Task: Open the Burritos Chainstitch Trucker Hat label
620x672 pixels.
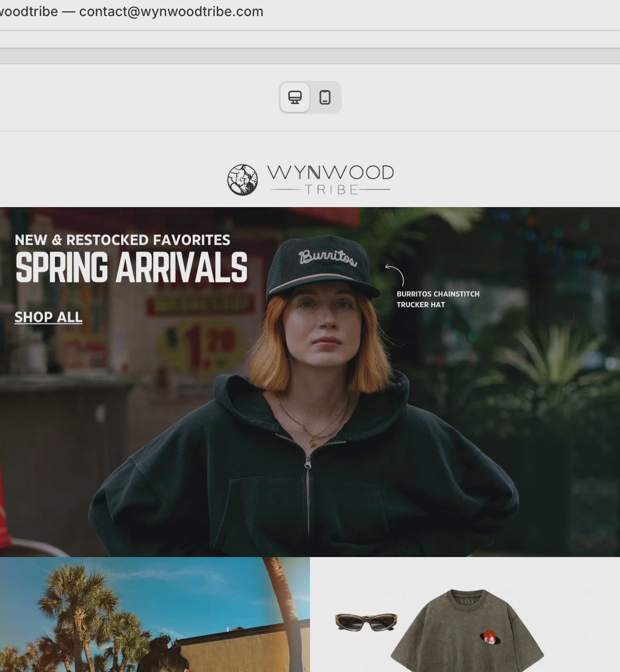Action: tap(437, 299)
